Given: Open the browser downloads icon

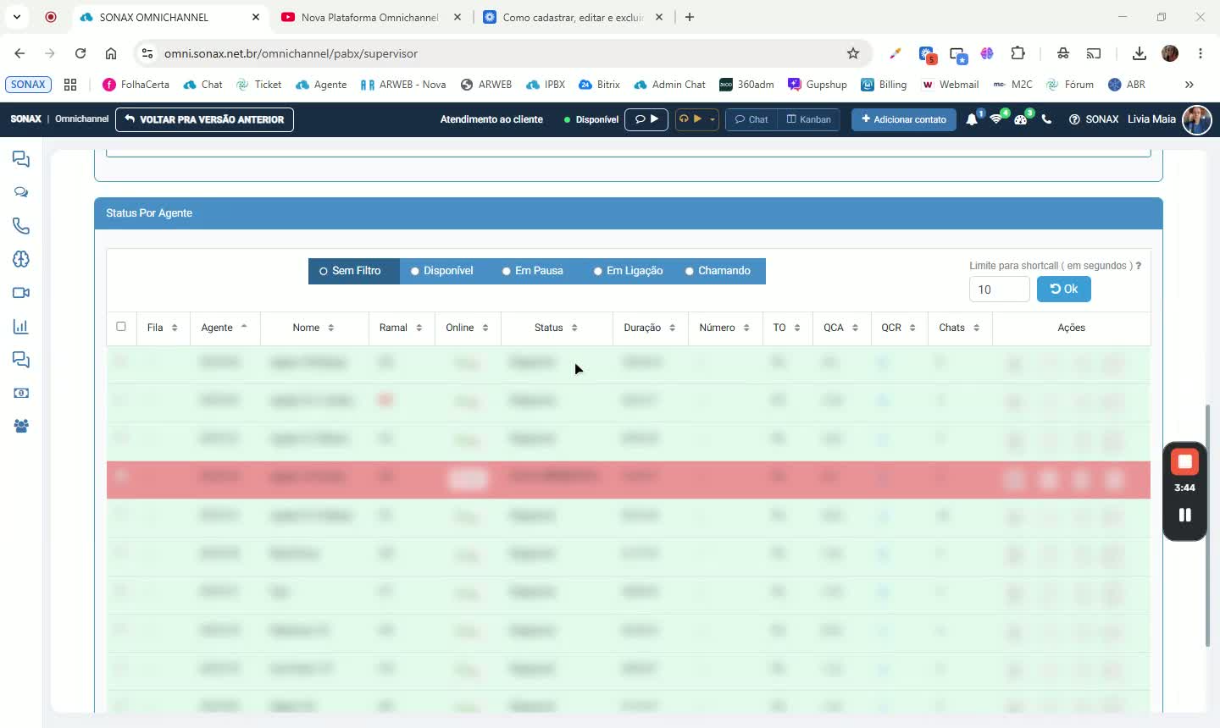Looking at the screenshot, I should 1139,53.
